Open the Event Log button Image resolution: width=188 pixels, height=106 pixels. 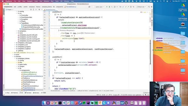click(x=146, y=93)
